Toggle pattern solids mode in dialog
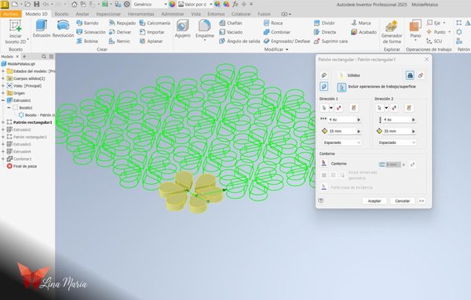The image size is (471, 300). tap(323, 87)
